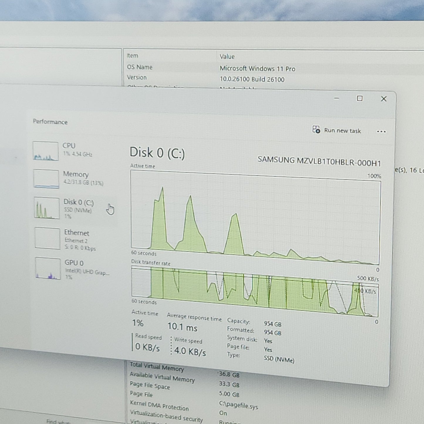The width and height of the screenshot is (424, 424).
Task: Click the 5.00 GB value in System Information
Action: [229, 394]
